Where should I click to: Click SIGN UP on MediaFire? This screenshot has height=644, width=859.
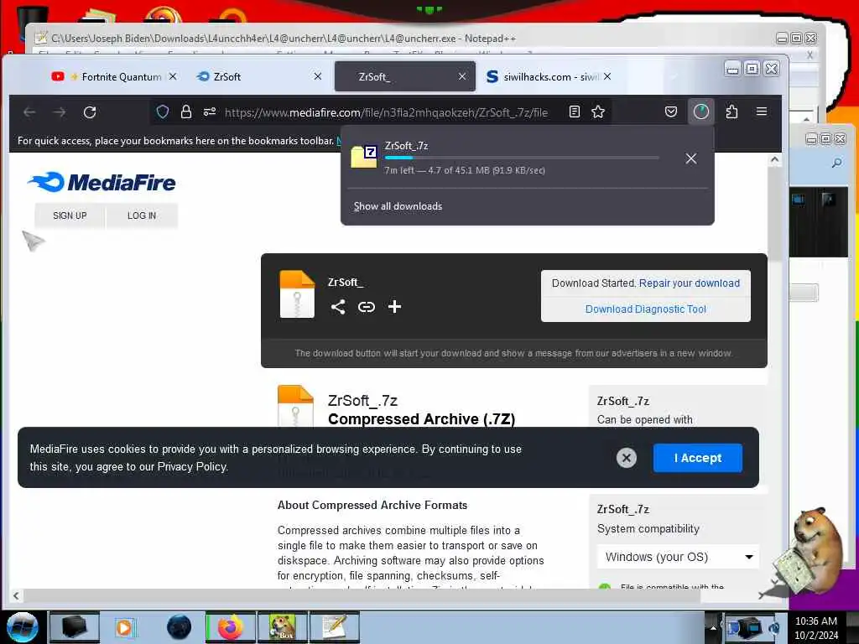tap(70, 216)
